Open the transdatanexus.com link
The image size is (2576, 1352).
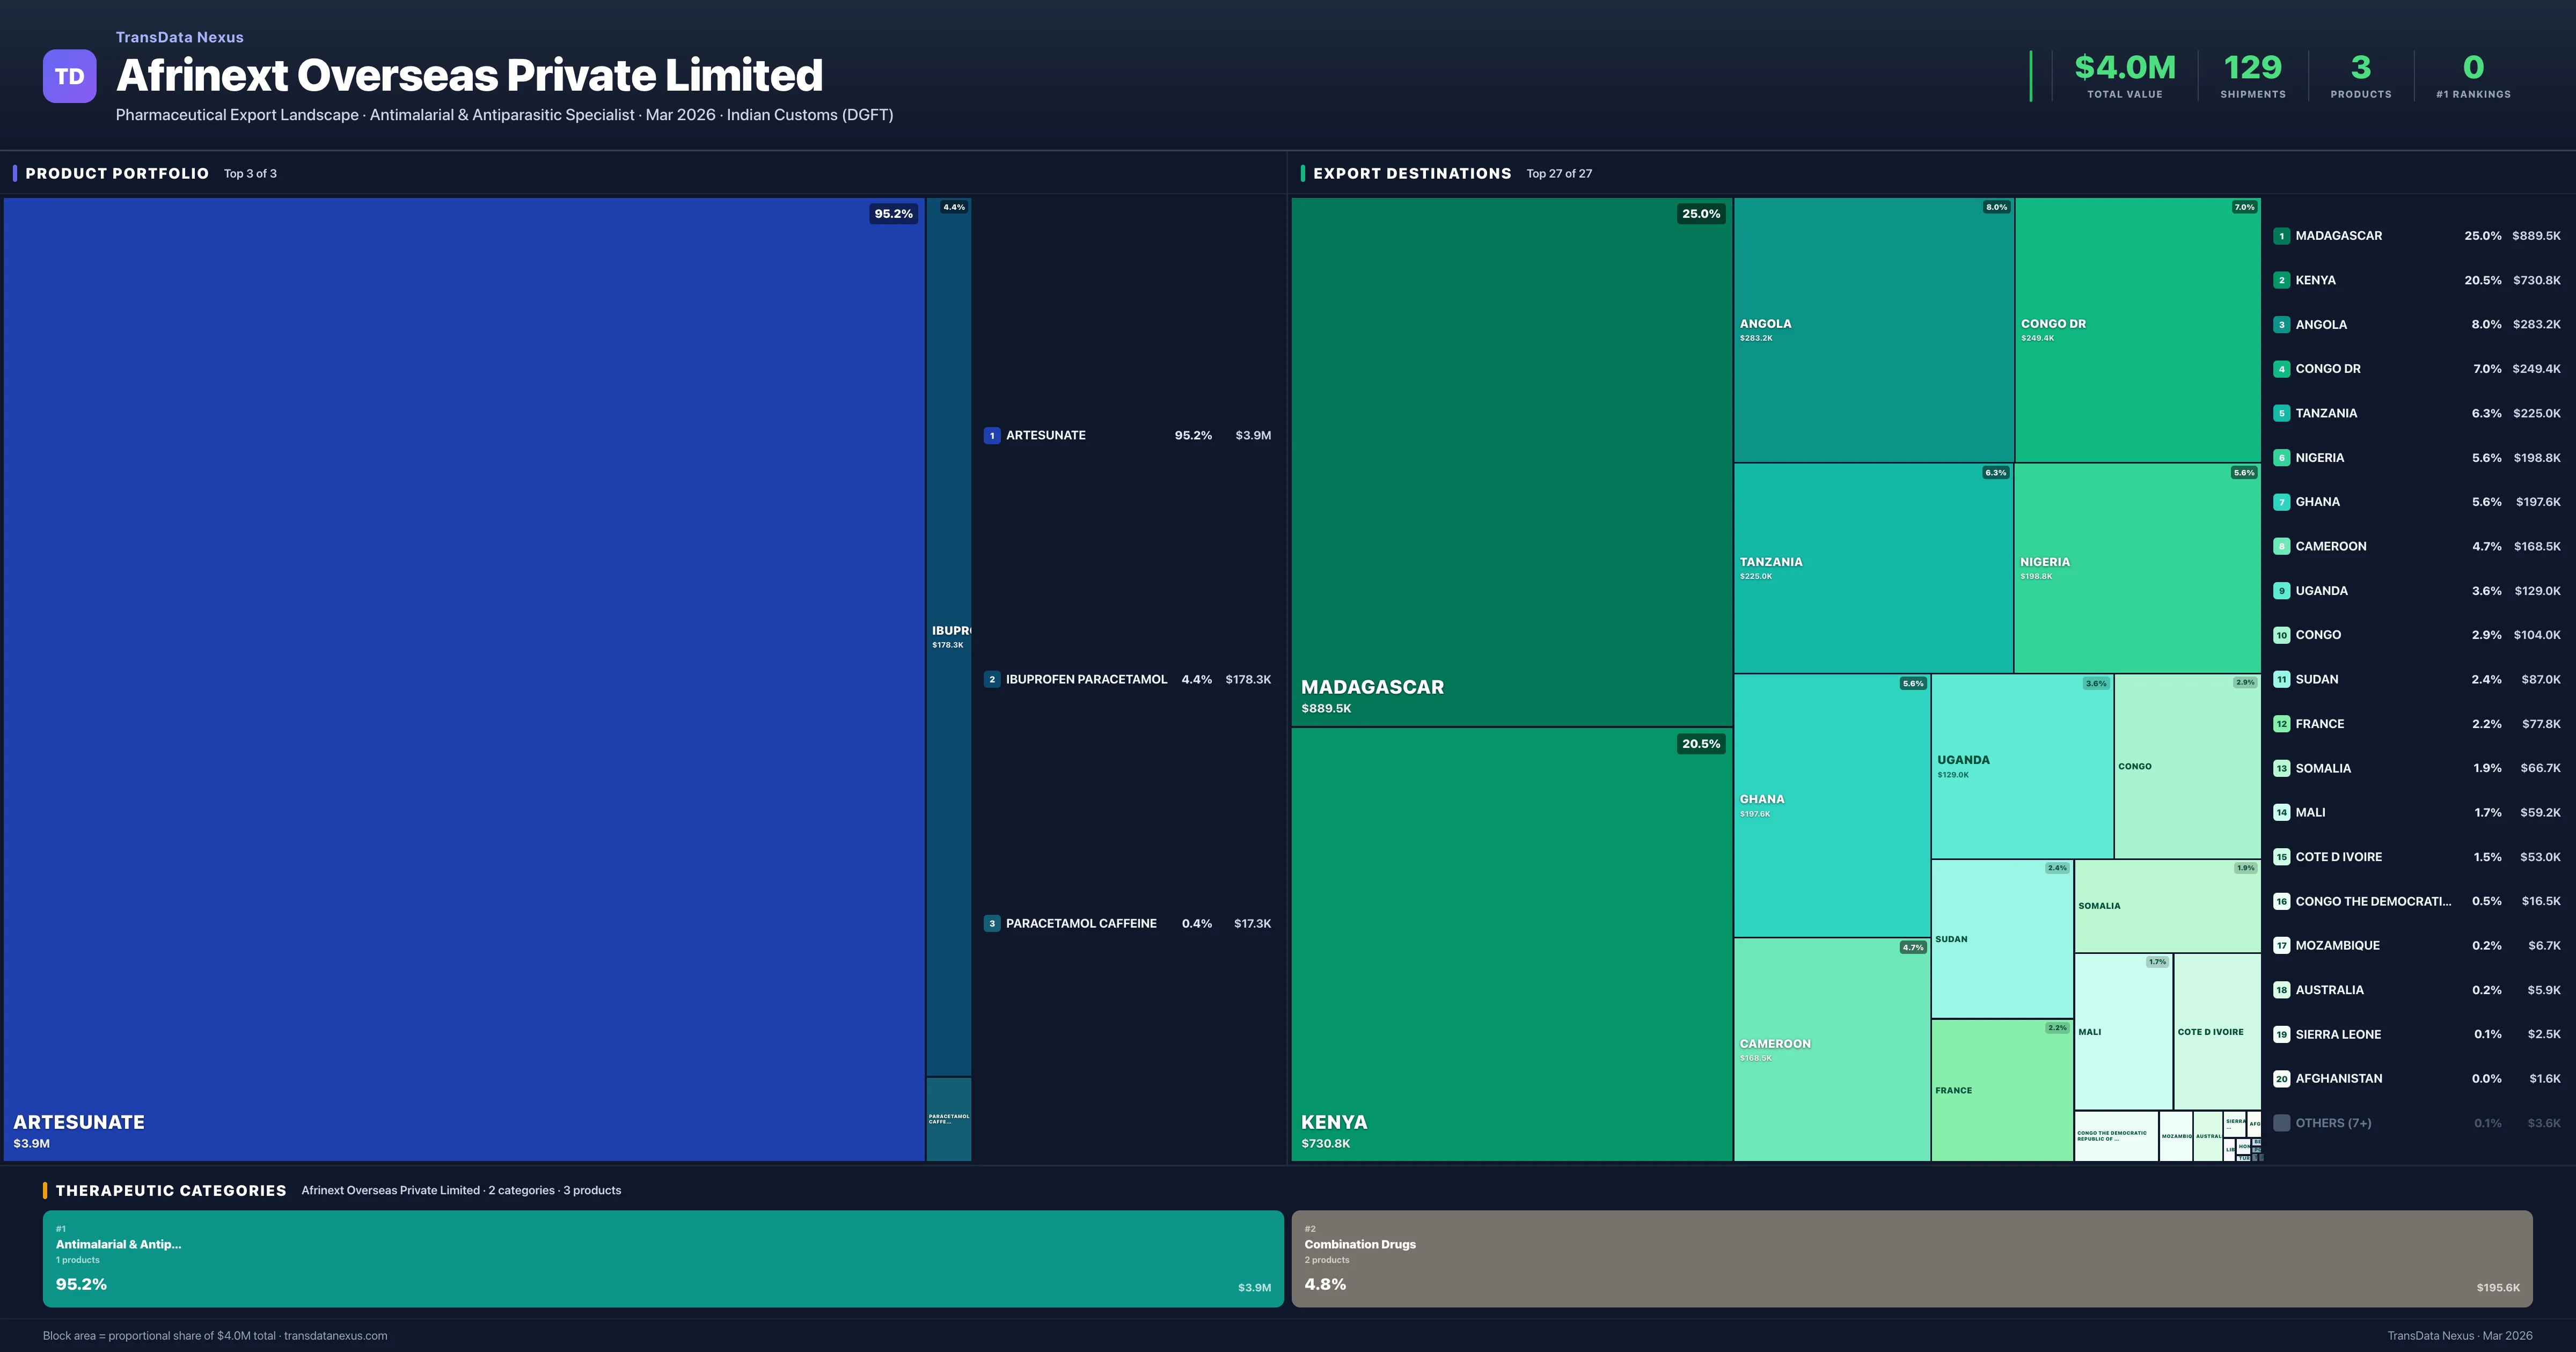coord(335,1335)
